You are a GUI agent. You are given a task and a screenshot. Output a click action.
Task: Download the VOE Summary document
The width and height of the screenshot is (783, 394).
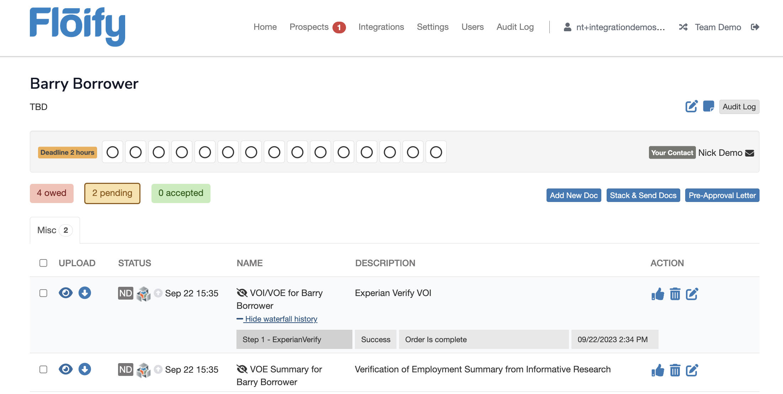[85, 369]
